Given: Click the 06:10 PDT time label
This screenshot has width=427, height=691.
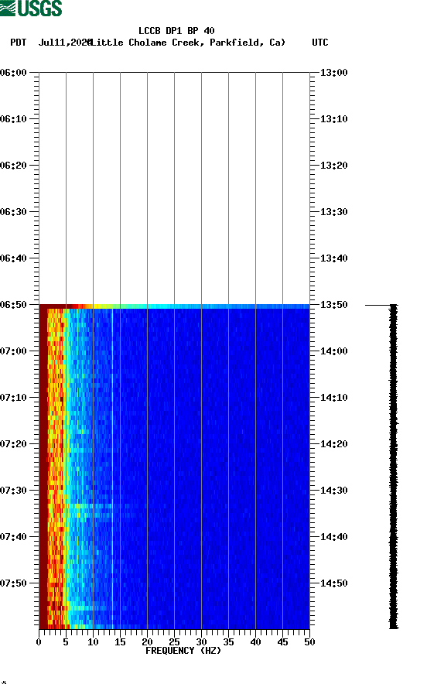Looking at the screenshot, I should click(14, 119).
